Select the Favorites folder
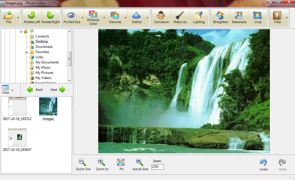Screen dimensions: 295x180 point(42,52)
